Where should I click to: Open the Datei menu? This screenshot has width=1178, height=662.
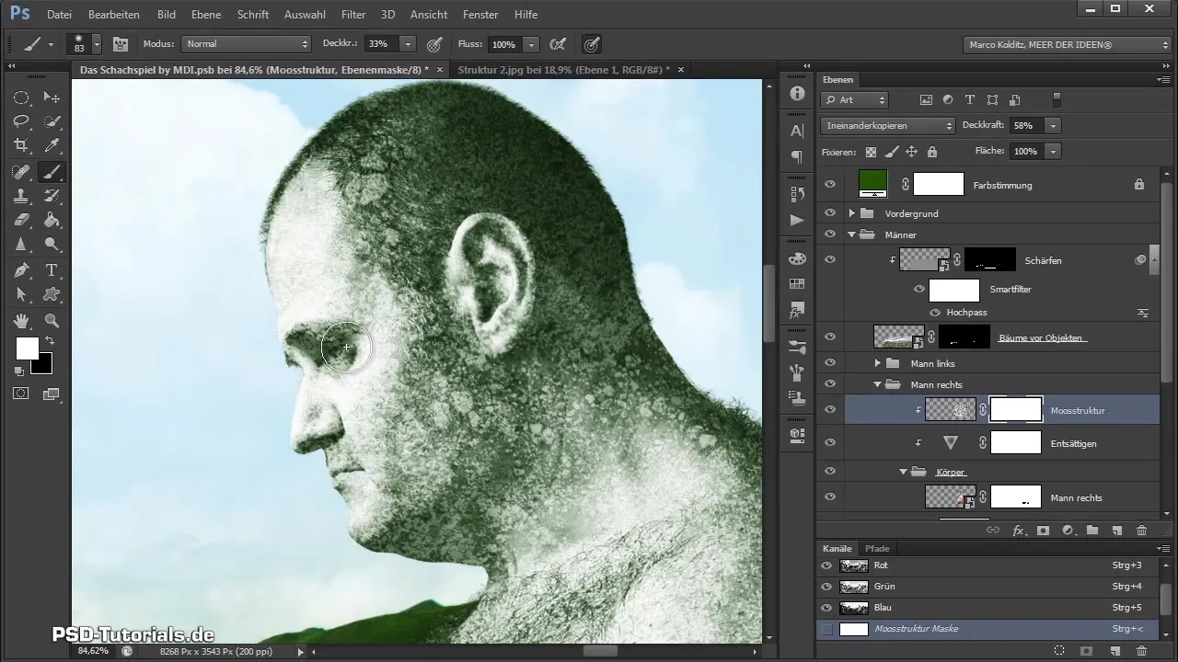point(58,15)
